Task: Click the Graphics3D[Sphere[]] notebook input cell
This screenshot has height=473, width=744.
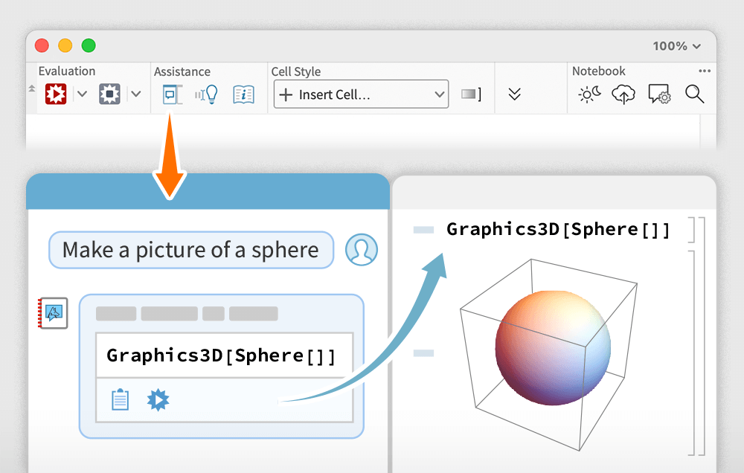Action: [558, 229]
